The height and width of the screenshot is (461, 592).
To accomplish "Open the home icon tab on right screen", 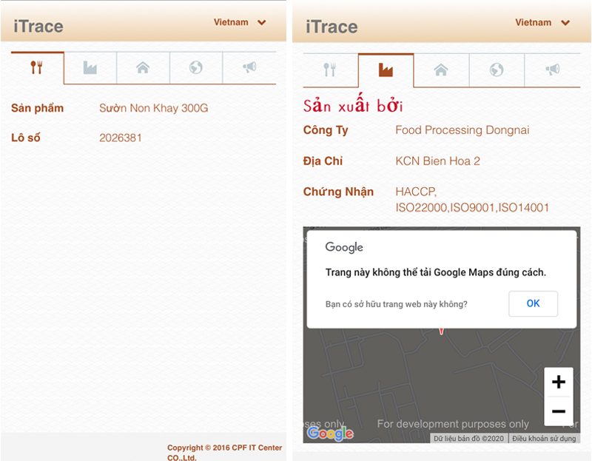I will (441, 70).
